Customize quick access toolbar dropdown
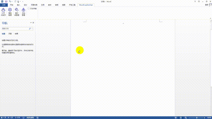Image resolution: width=212 pixels, height=119 pixels. [x=23, y=1]
